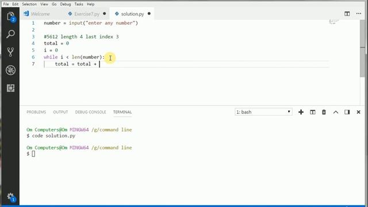Select the TERMINAL panel tab

pyautogui.click(x=122, y=112)
